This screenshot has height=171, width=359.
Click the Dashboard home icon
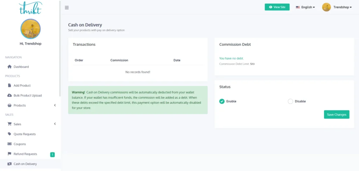[9, 67]
